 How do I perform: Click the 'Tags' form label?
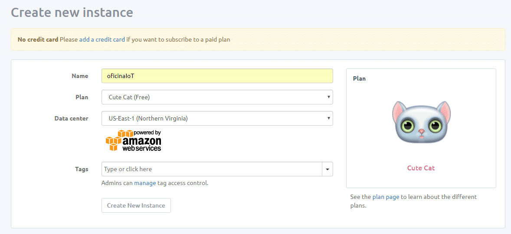point(82,169)
